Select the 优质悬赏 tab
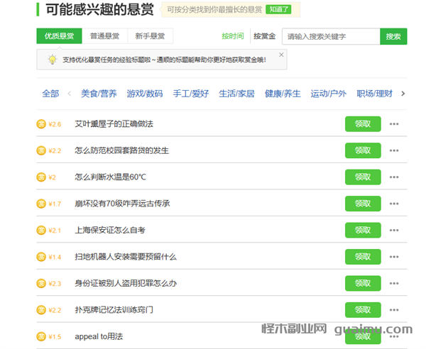This screenshot has height=349, width=426. tap(60, 36)
